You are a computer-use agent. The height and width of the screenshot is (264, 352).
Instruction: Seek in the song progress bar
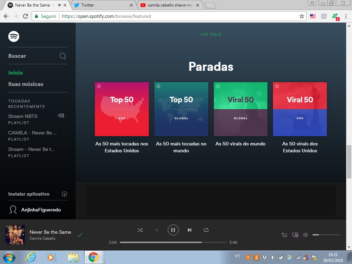point(173,242)
